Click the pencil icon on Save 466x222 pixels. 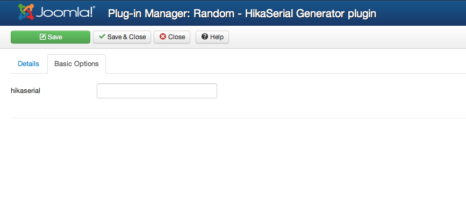tap(42, 37)
